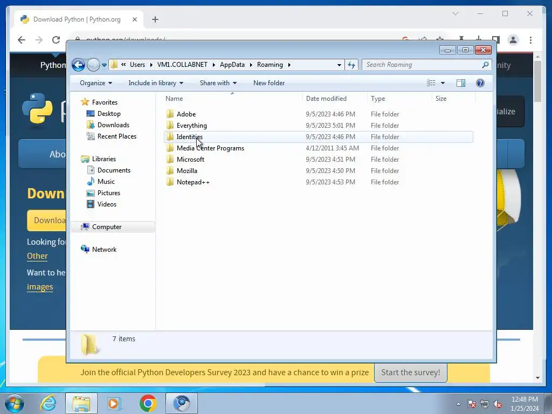Viewport: 552px width, 414px height.
Task: Select the Media Center Programs folder
Action: [210, 148]
